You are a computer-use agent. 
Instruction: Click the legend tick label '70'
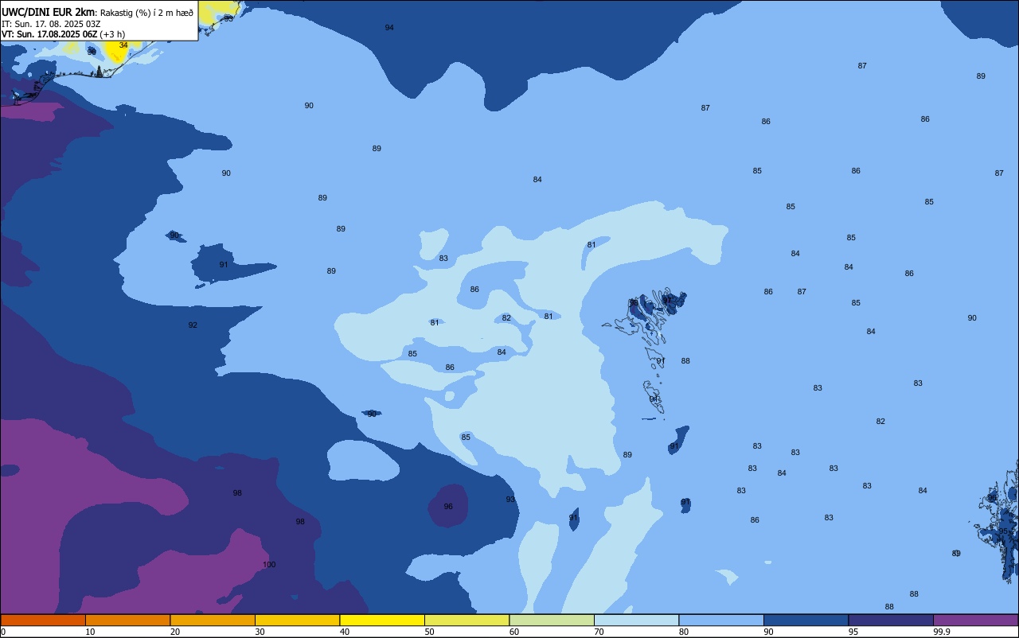(x=599, y=632)
